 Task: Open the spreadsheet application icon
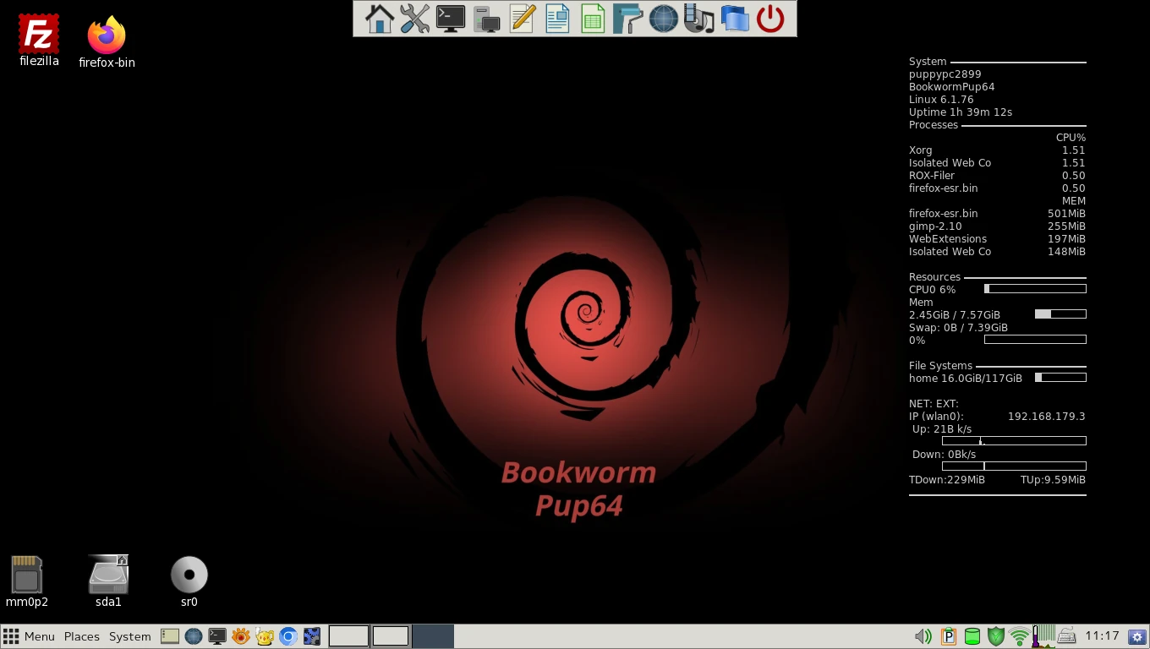pyautogui.click(x=593, y=19)
